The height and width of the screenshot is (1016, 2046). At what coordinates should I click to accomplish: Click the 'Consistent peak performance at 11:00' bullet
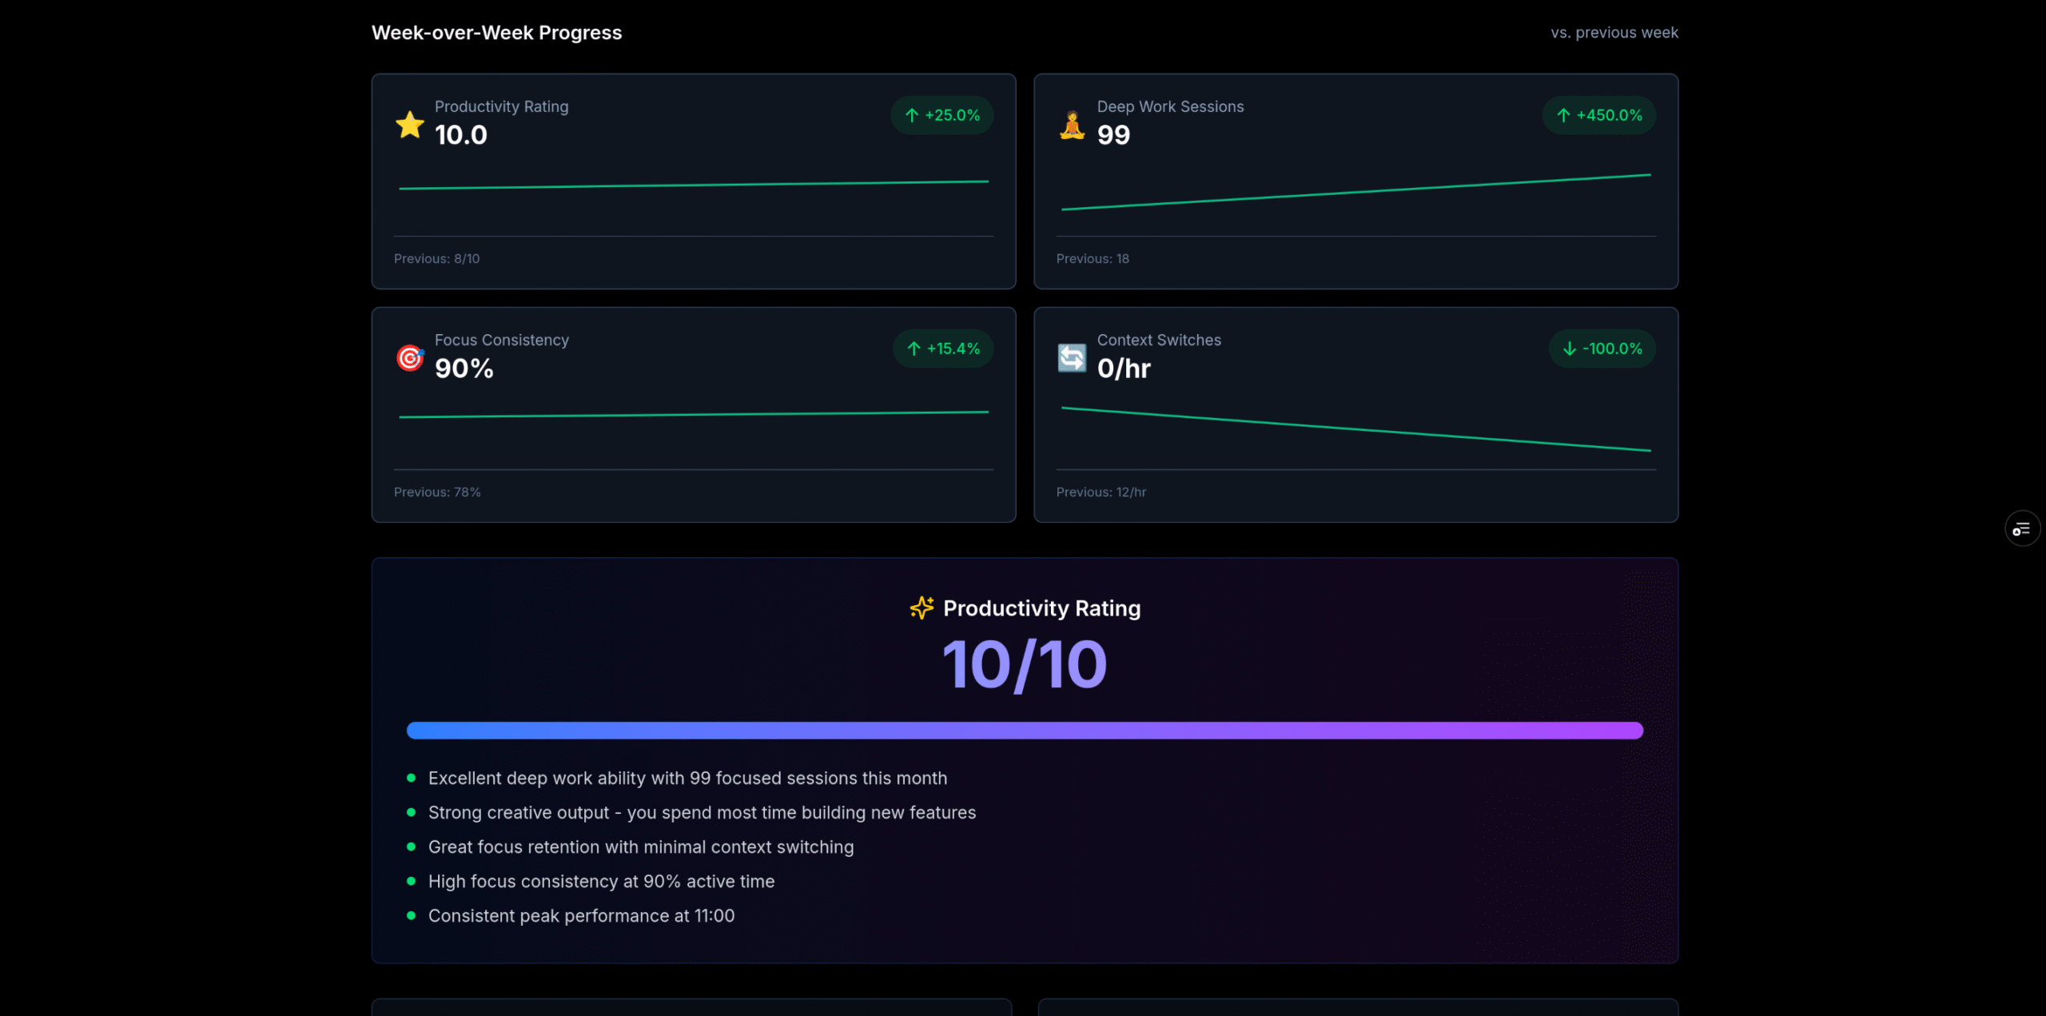click(581, 916)
